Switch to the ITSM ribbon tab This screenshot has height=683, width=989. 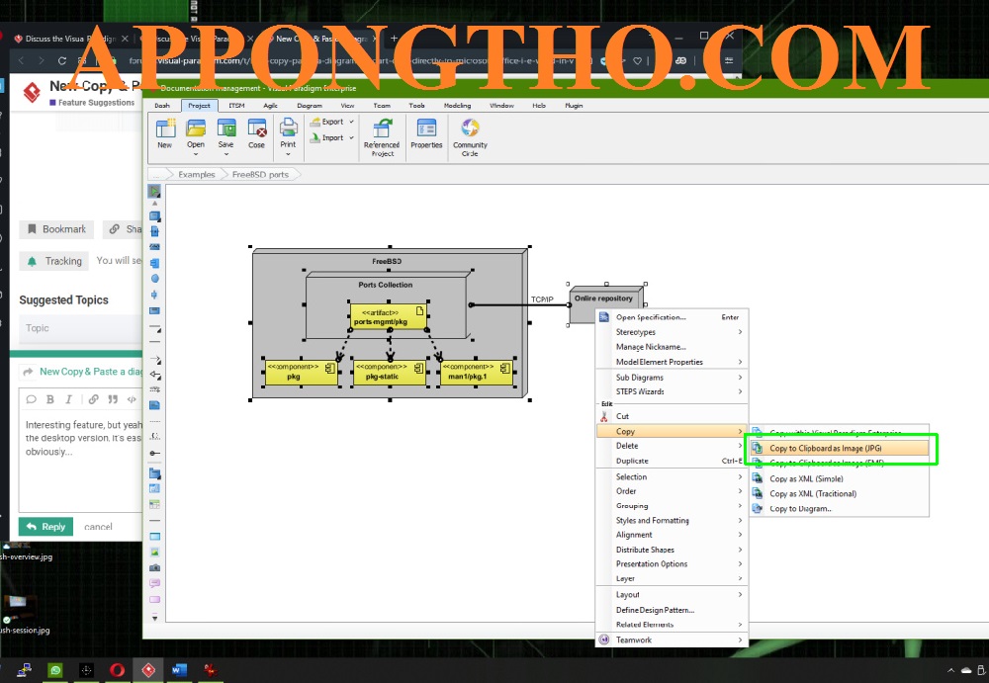click(236, 106)
